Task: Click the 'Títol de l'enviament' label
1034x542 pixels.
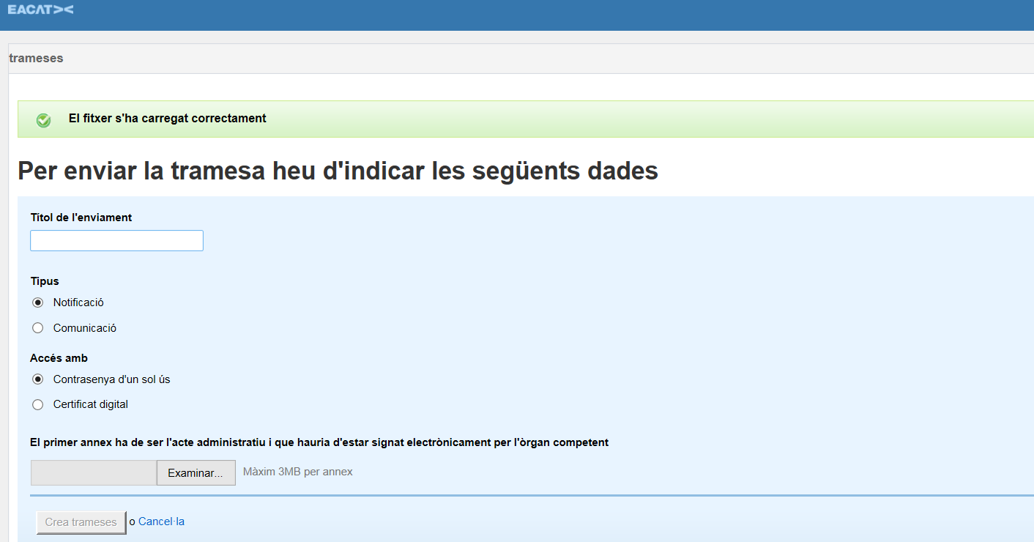Action: (81, 218)
